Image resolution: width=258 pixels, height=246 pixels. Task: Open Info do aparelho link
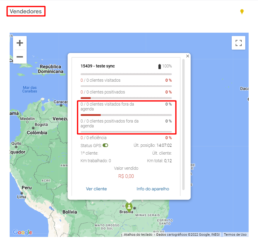click(153, 189)
